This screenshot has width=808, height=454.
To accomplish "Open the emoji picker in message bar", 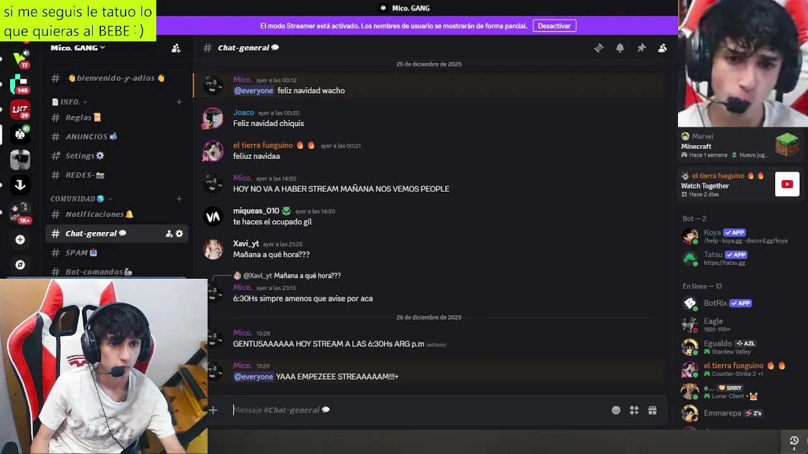I will pos(616,410).
